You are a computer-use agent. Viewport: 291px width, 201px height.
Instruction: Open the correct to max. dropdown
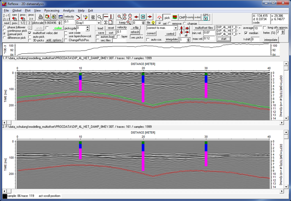pyautogui.click(x=176, y=28)
